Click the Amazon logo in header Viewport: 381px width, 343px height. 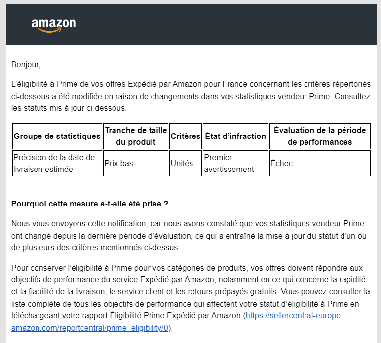click(x=53, y=25)
